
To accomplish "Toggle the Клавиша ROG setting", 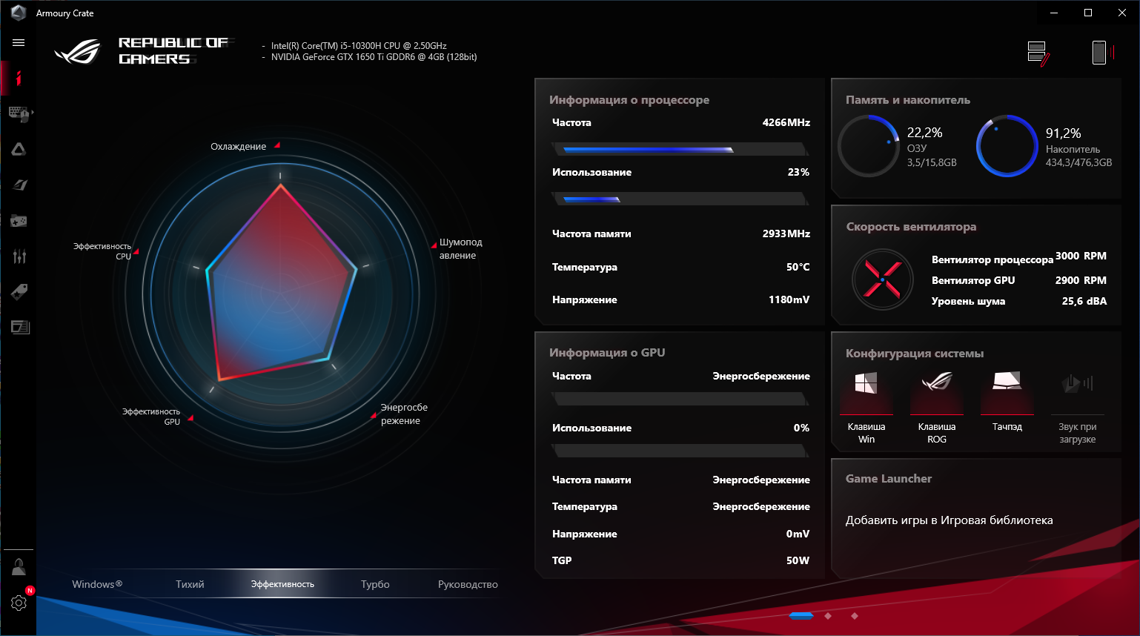I will (937, 408).
